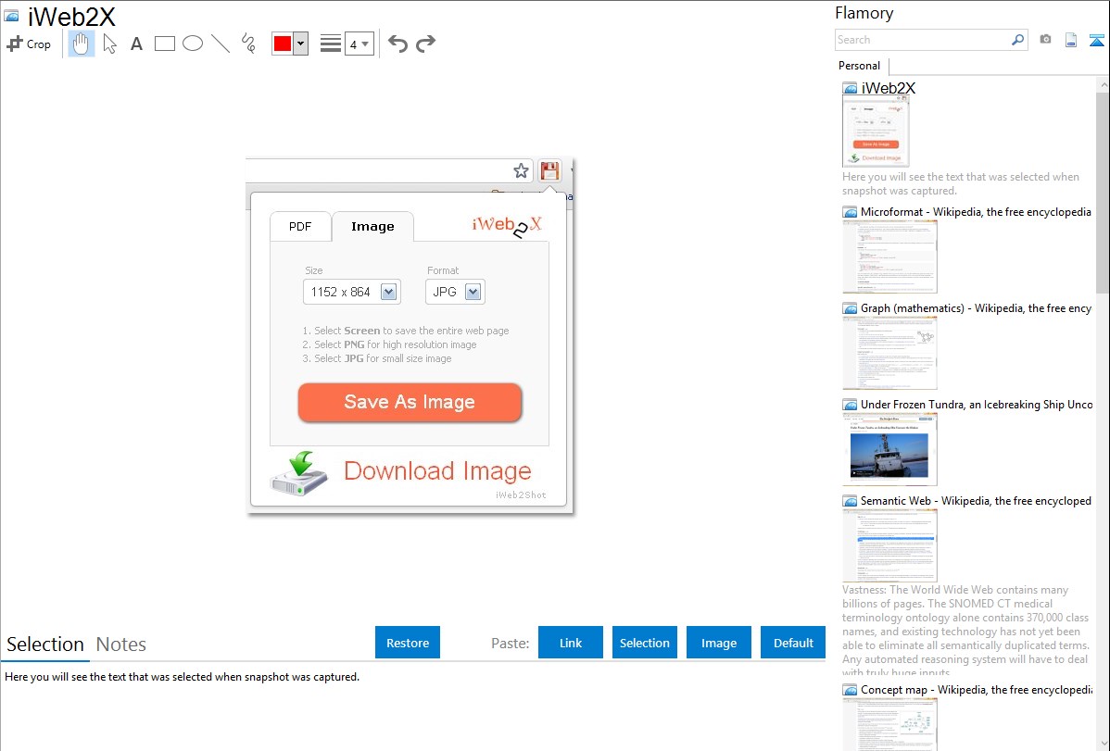Click the Paste Selection button
The width and height of the screenshot is (1110, 751).
pos(645,643)
